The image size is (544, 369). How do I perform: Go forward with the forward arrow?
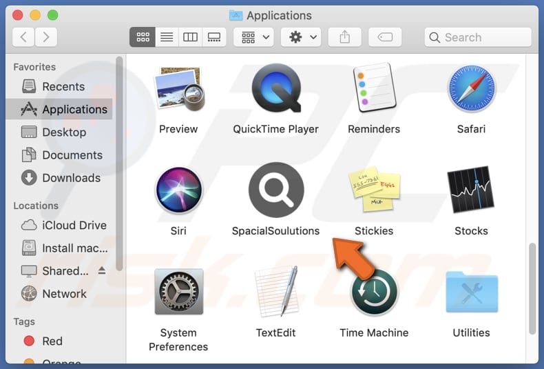pyautogui.click(x=46, y=37)
